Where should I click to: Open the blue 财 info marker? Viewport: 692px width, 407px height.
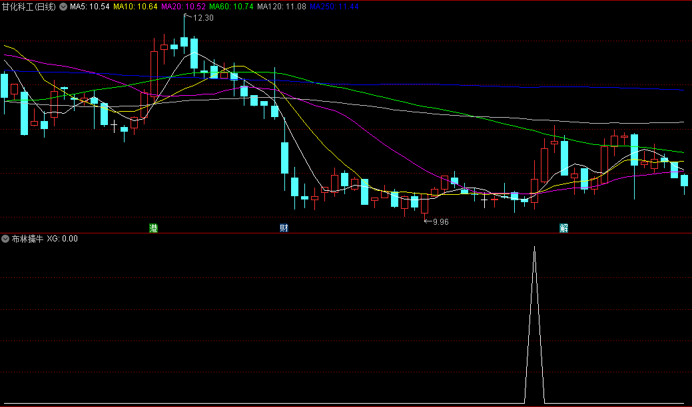tap(284, 227)
